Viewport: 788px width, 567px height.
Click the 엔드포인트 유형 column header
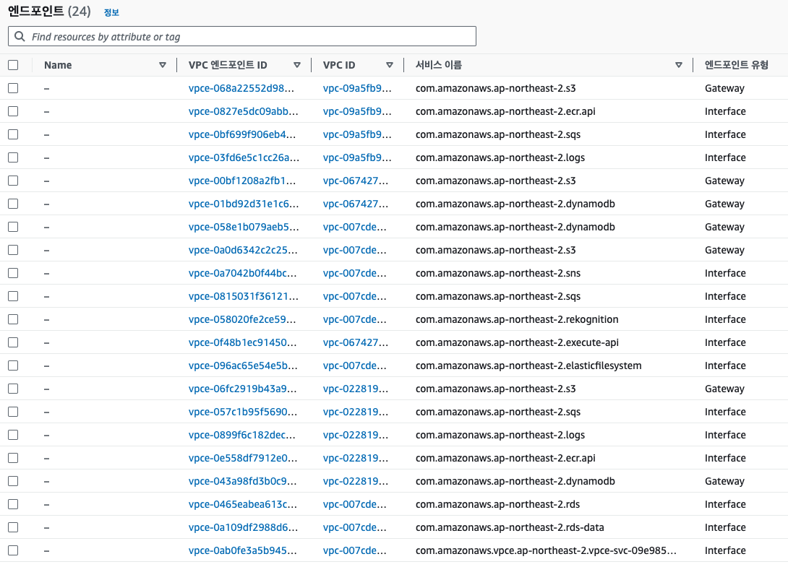736,65
